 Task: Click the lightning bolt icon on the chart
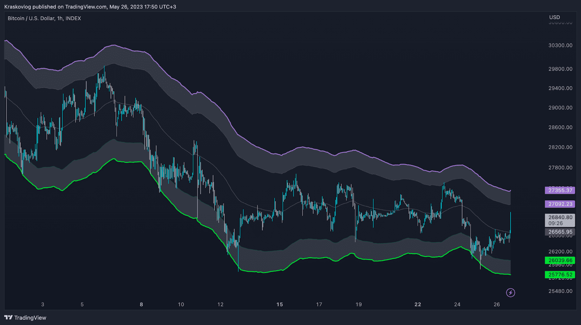511,292
